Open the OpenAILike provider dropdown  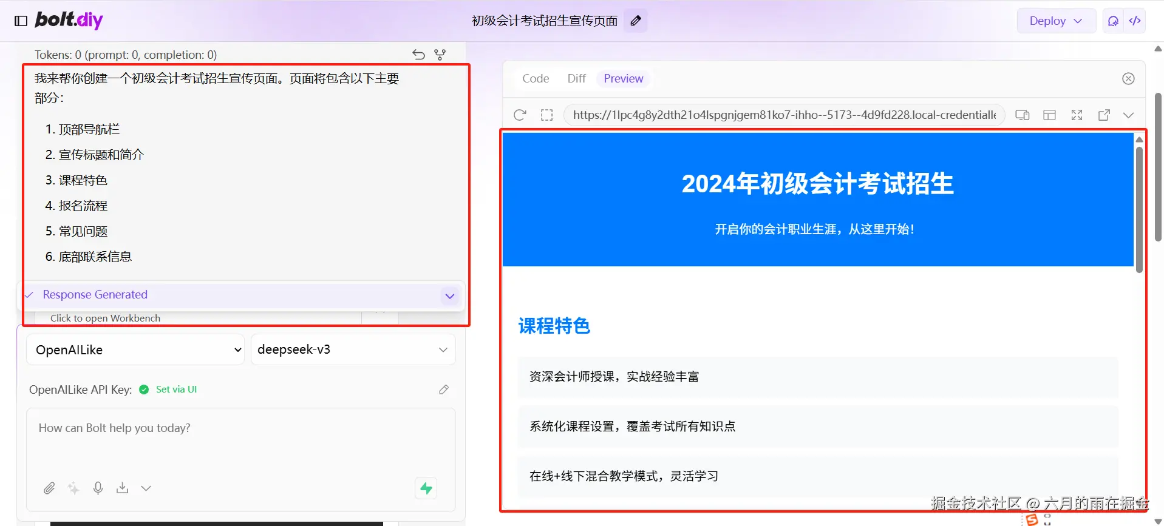[x=135, y=349]
